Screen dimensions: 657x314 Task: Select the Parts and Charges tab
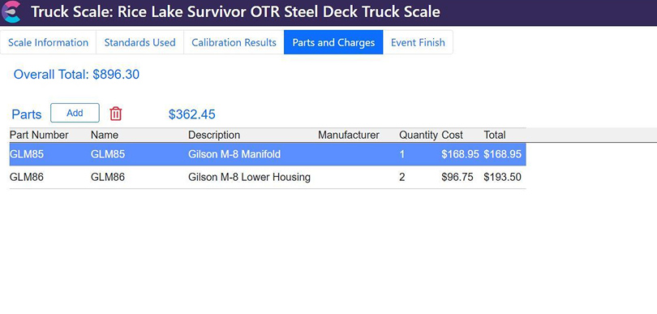(333, 42)
